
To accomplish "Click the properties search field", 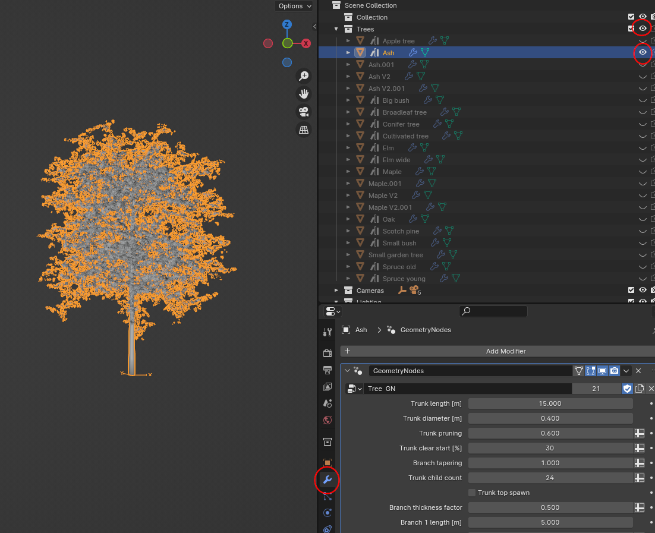I will pos(493,311).
